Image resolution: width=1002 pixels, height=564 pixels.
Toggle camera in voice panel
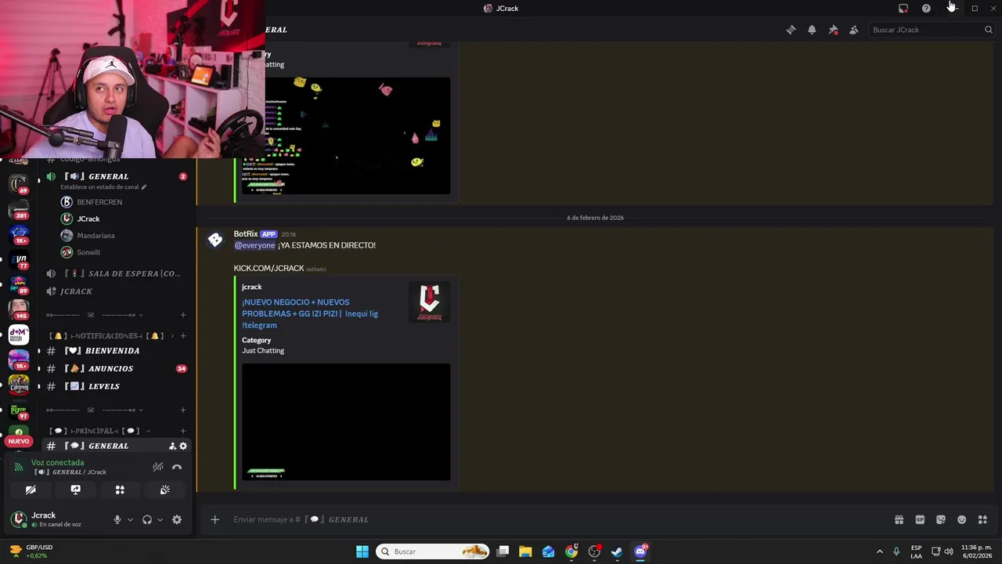tap(31, 490)
